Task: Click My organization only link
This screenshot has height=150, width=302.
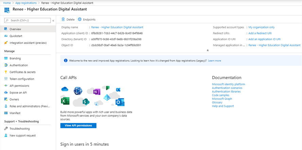Action: coord(262,27)
